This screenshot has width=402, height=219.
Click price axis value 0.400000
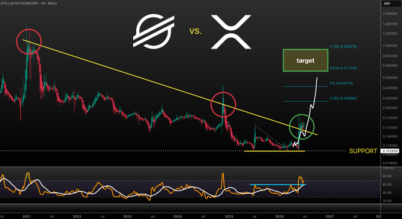tap(390, 88)
